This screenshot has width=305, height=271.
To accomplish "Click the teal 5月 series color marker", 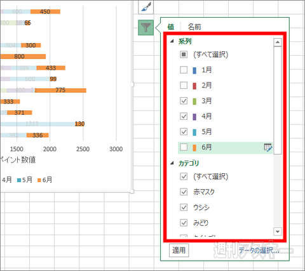I will pos(194,132).
